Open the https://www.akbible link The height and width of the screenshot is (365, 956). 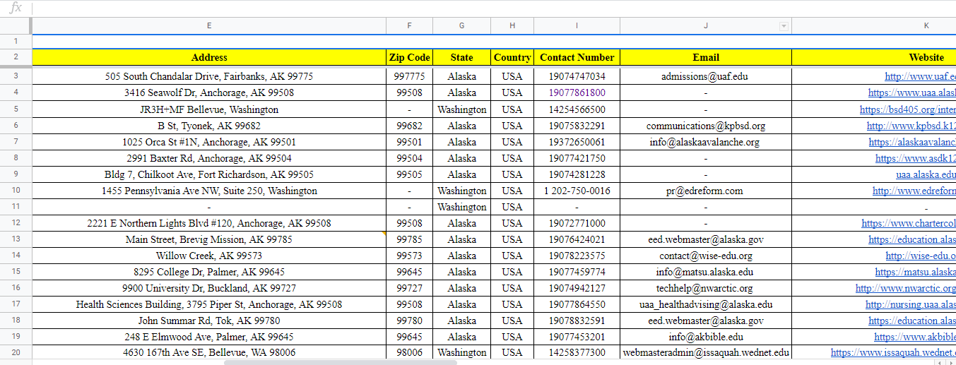point(915,337)
